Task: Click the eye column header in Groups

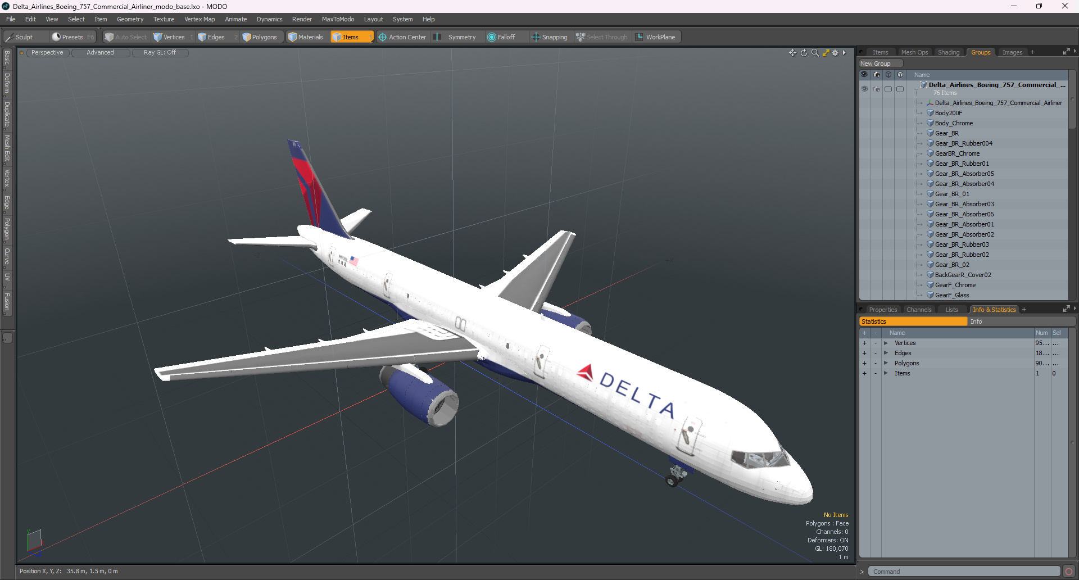Action: point(864,75)
